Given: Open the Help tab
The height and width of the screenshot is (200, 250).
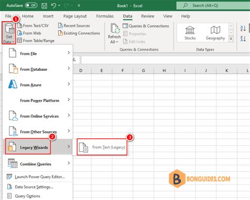Looking at the screenshot, I should (186, 16).
